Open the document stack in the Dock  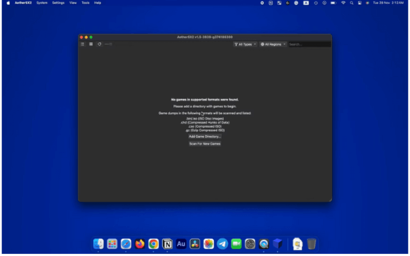(297, 244)
